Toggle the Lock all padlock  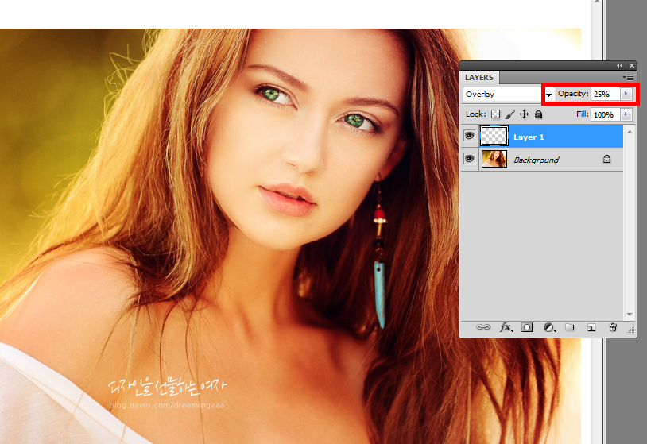click(538, 114)
